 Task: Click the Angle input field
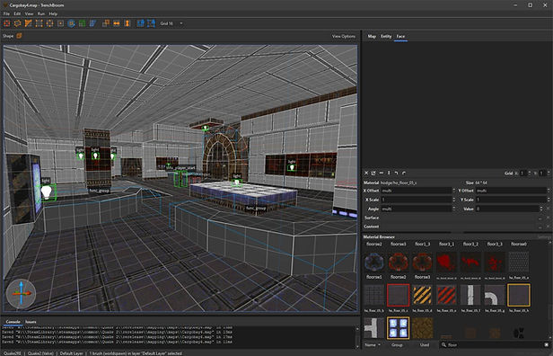(416, 209)
